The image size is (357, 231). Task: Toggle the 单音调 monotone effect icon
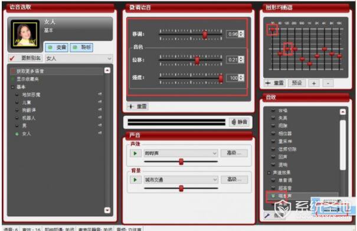(x=273, y=180)
